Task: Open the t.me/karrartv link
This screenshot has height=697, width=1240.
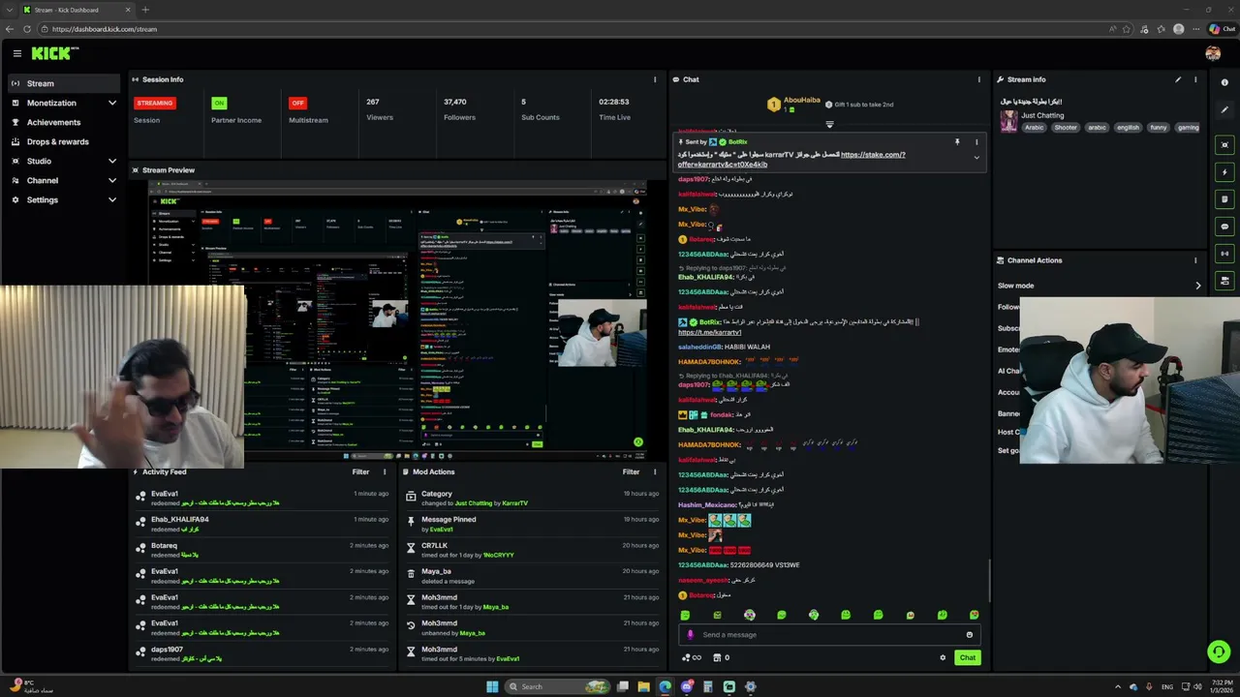Action: point(709,332)
